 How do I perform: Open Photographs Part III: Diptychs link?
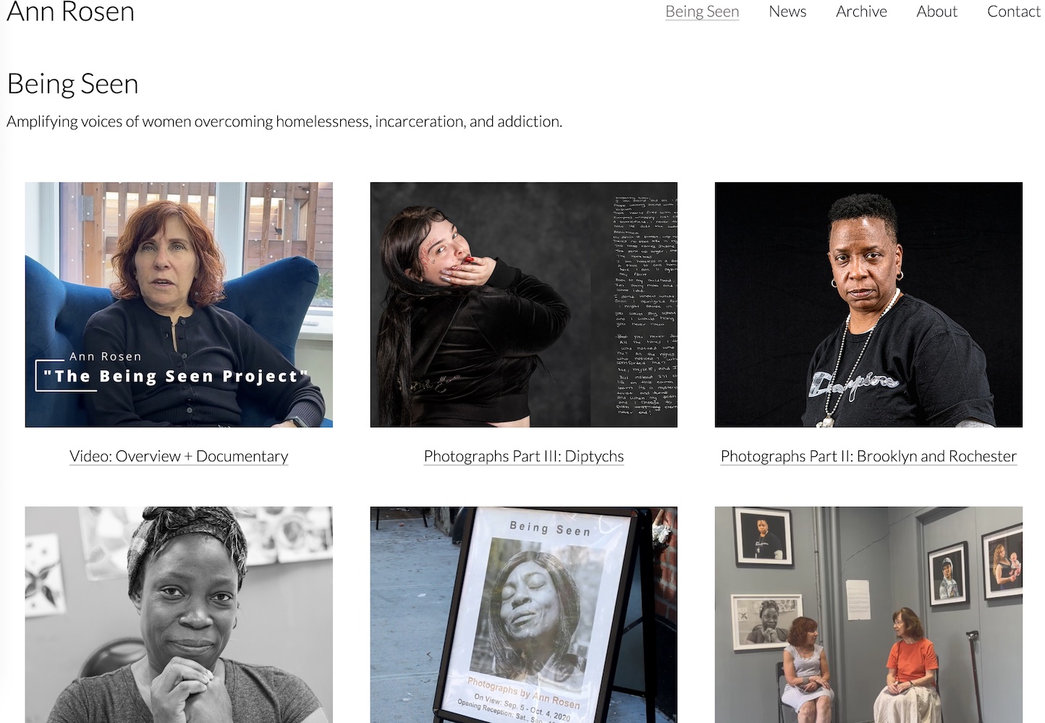pos(523,456)
